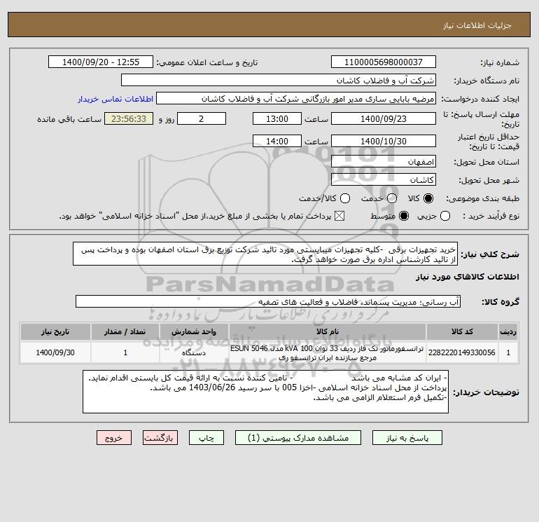The height and width of the screenshot is (522, 539).
Task: Click the شماره نیاز field 1100005698000037
Action: [x=384, y=62]
